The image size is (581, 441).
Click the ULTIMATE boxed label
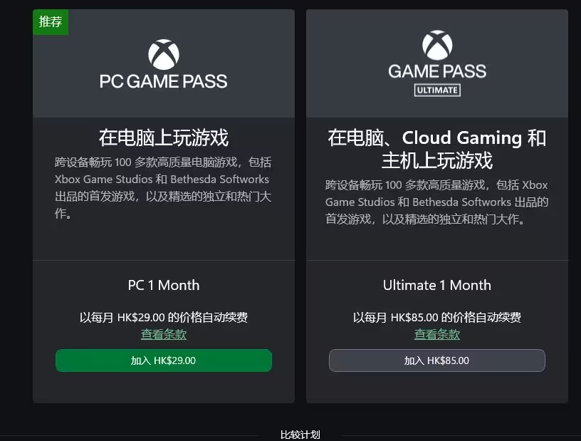[x=437, y=90]
